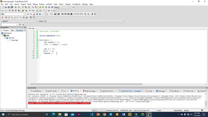Open the wxSmith menu
Image resolution: width=208 pixels, height=117 pixels.
49,4
